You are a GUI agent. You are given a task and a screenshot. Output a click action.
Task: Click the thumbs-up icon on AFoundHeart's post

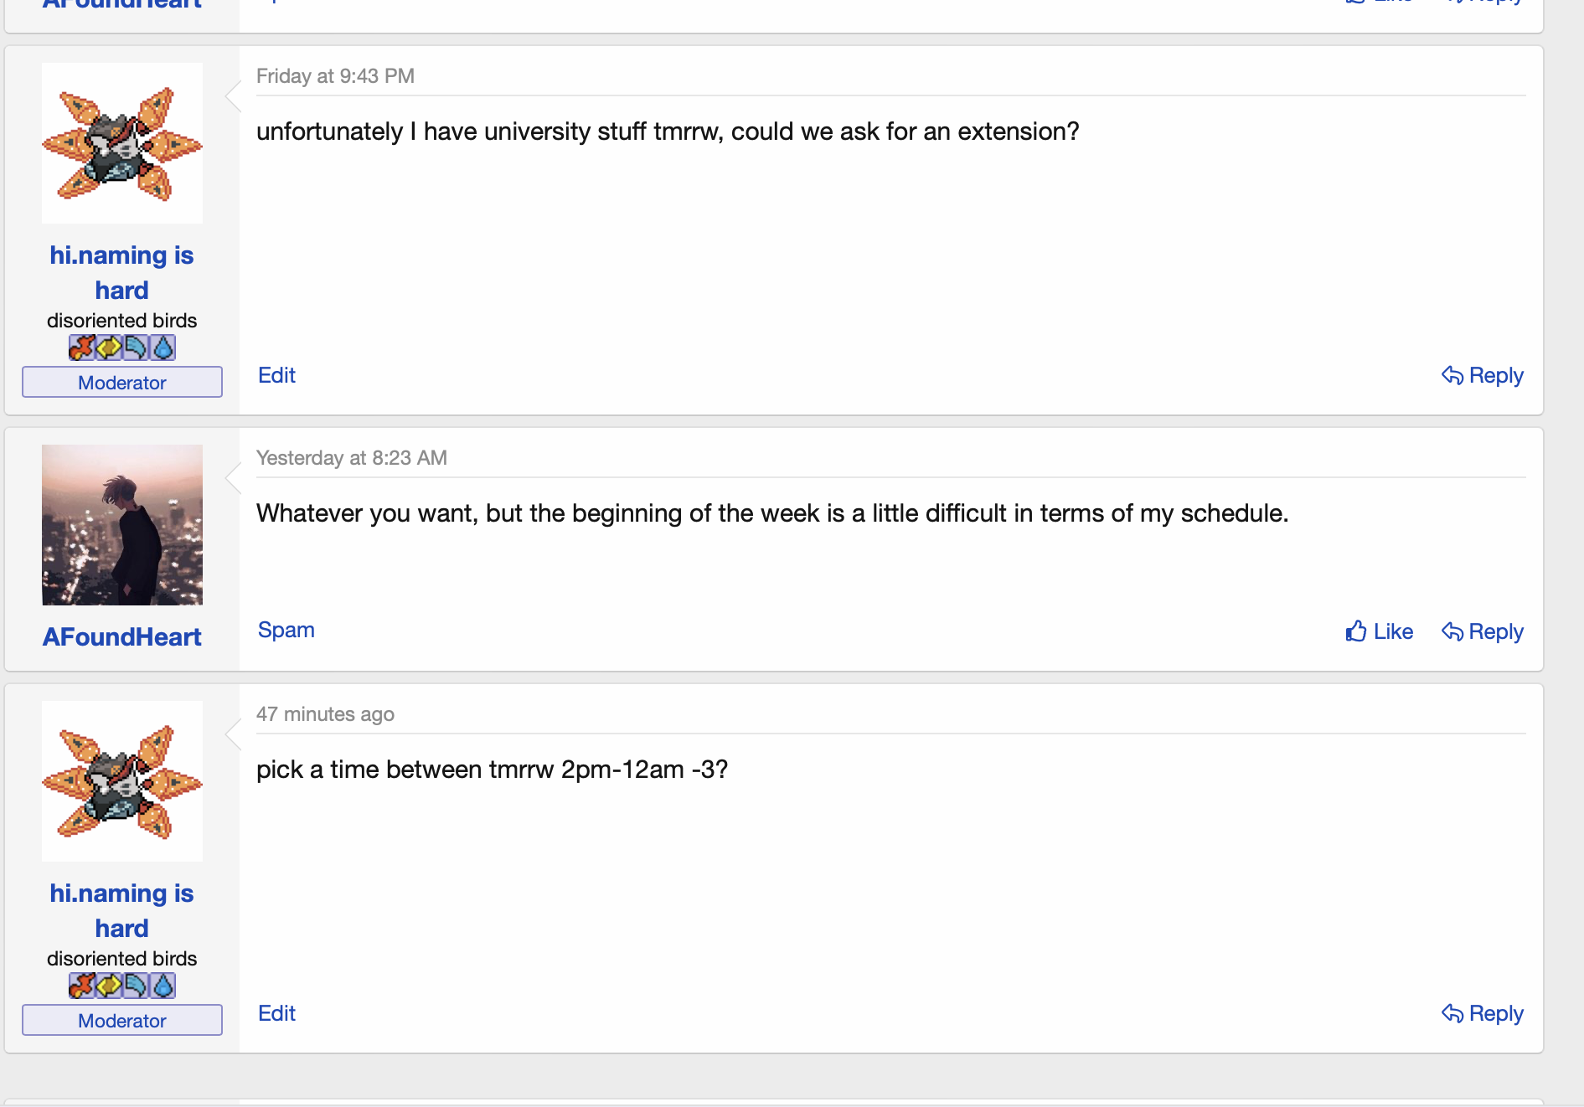pyautogui.click(x=1356, y=631)
